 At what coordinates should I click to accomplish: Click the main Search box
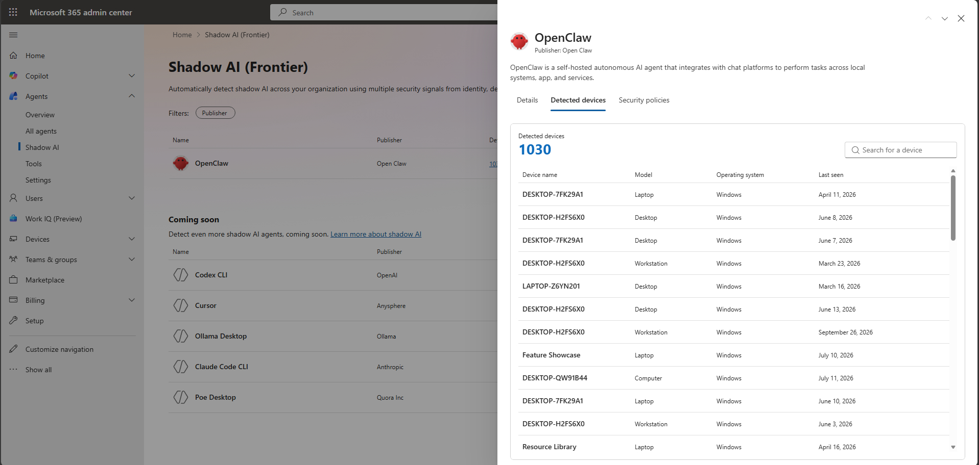pyautogui.click(x=384, y=12)
